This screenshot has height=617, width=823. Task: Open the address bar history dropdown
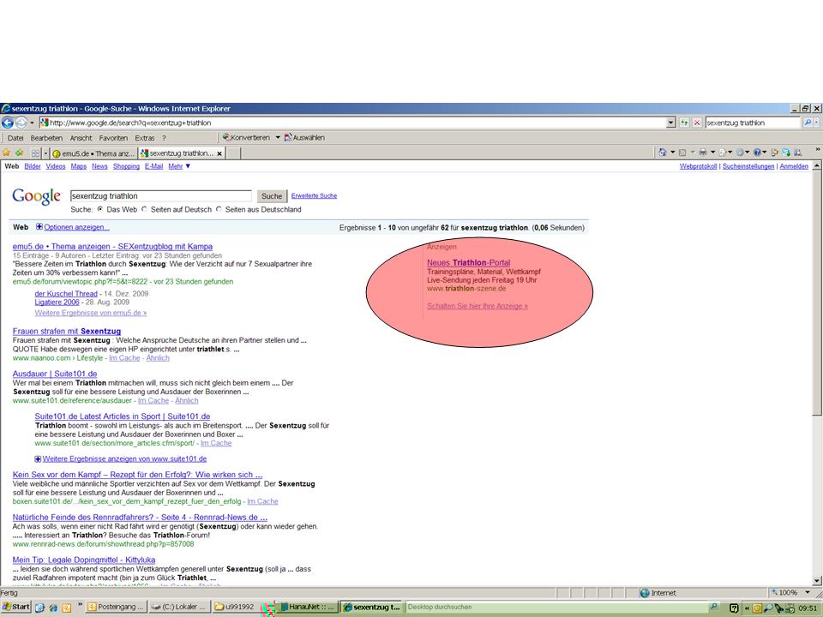670,123
